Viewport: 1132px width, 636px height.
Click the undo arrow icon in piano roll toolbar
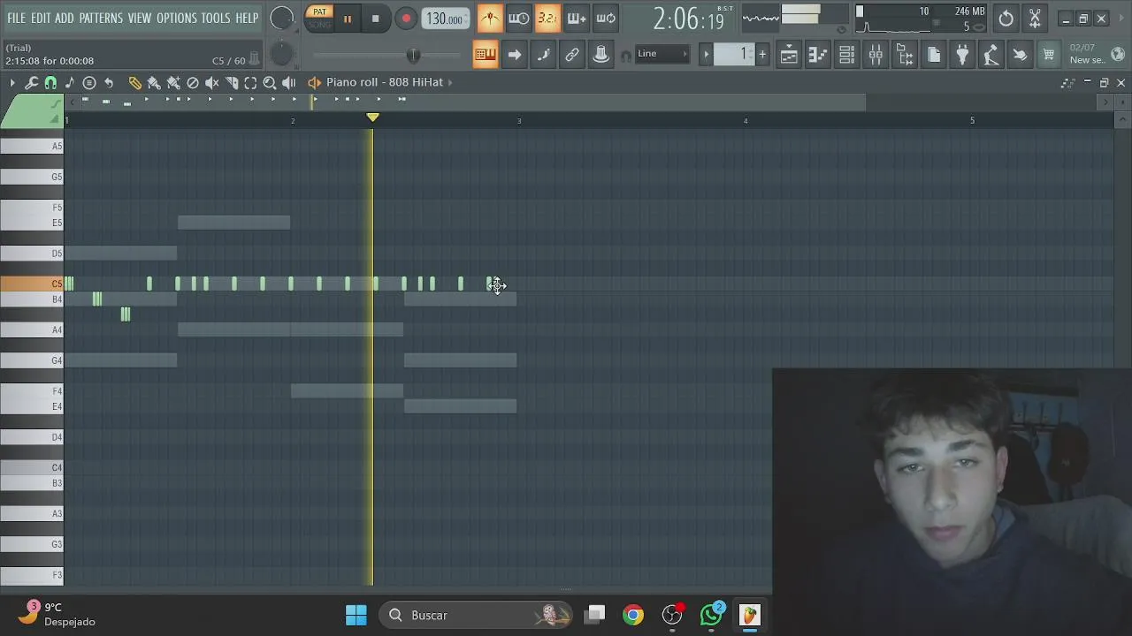click(109, 82)
